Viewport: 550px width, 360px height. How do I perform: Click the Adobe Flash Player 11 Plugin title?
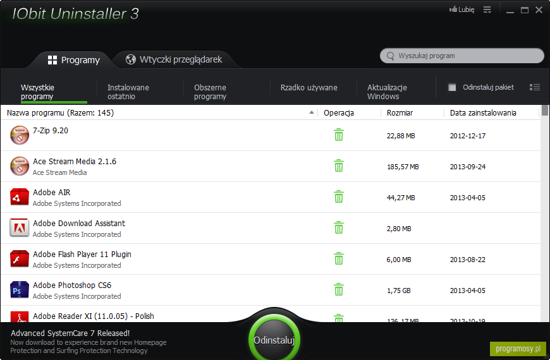click(x=82, y=254)
